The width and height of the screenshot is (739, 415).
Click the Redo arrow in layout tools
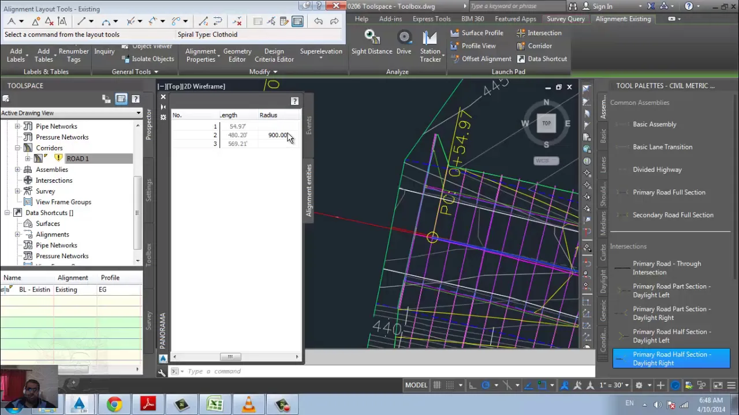point(334,21)
